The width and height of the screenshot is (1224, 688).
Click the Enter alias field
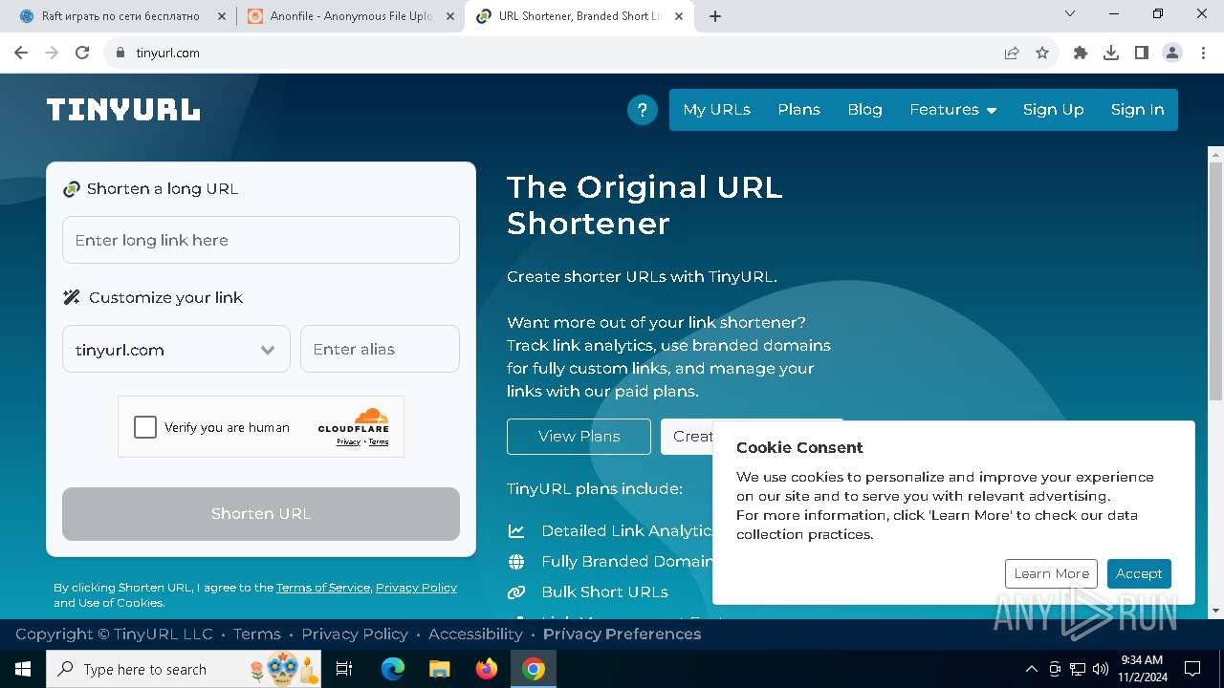(380, 349)
